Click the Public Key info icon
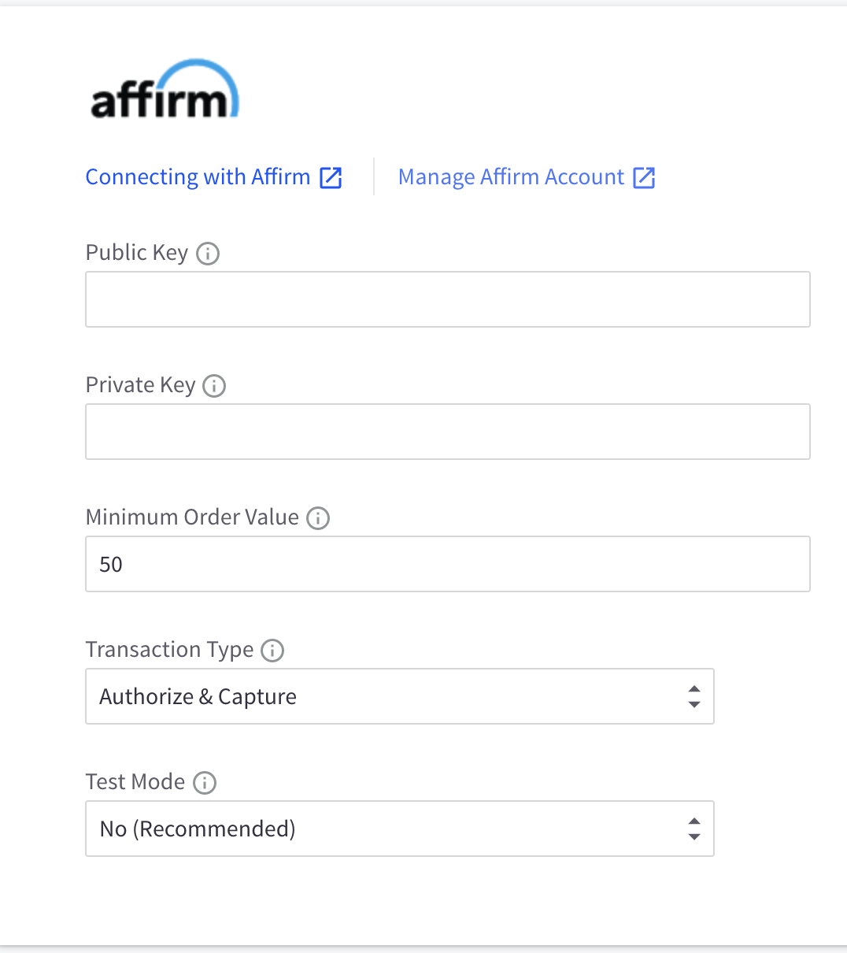Screen dimensions: 847x953 point(207,253)
